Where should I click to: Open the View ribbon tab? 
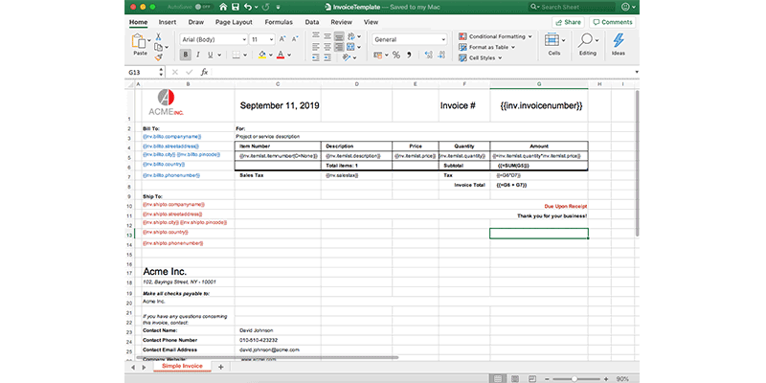click(371, 22)
